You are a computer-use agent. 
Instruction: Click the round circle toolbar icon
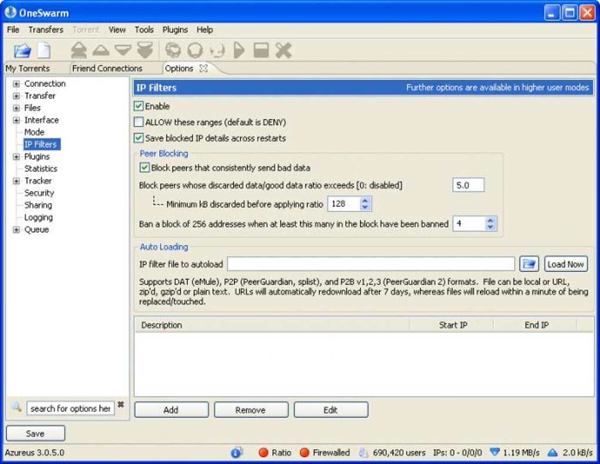[195, 50]
